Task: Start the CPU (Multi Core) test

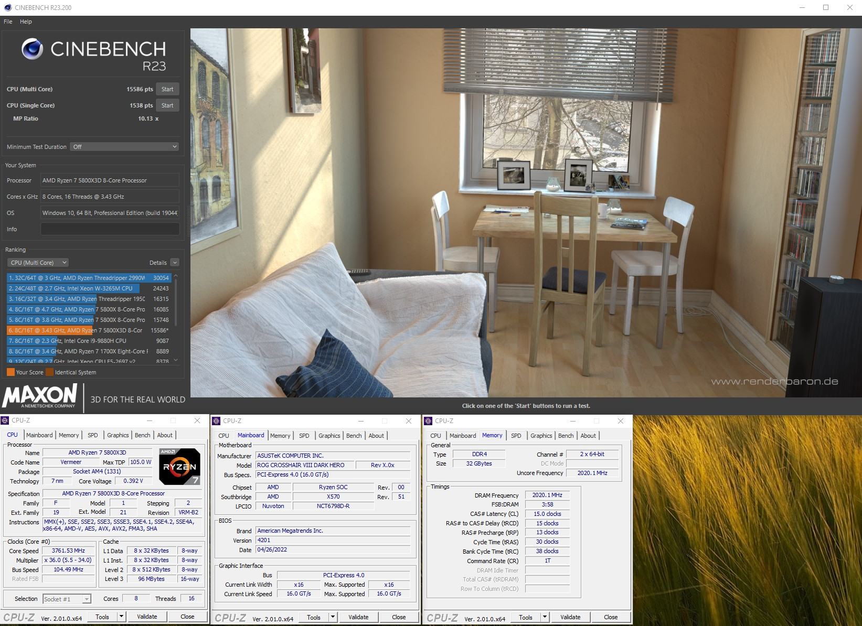Action: (167, 89)
